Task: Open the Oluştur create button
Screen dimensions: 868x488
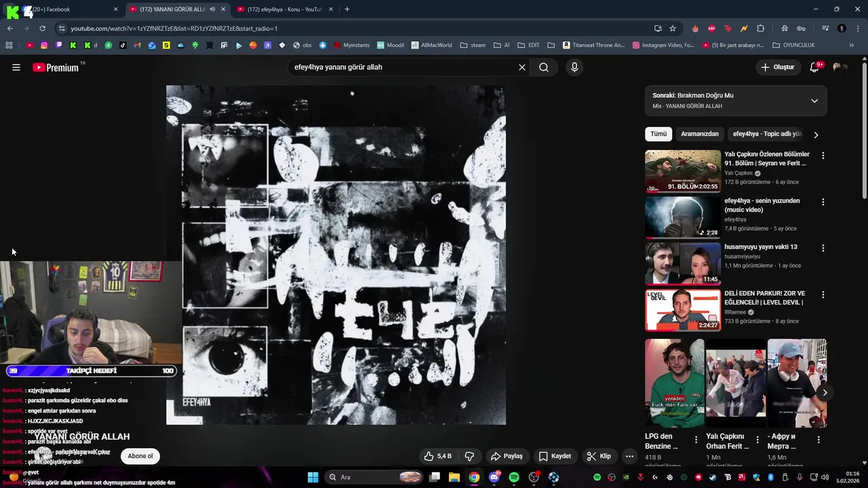Action: [x=777, y=67]
